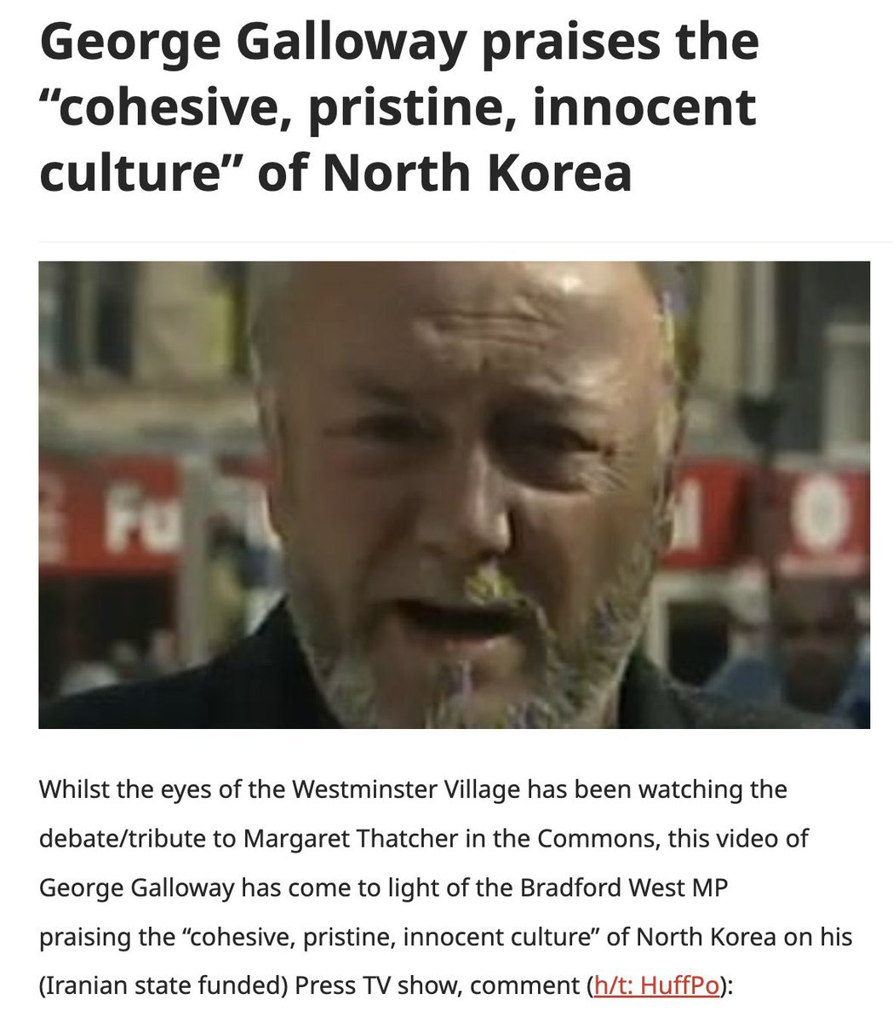Open the h/t: HuffPo link
Viewport: 893px width, 1022px height.
[x=657, y=985]
